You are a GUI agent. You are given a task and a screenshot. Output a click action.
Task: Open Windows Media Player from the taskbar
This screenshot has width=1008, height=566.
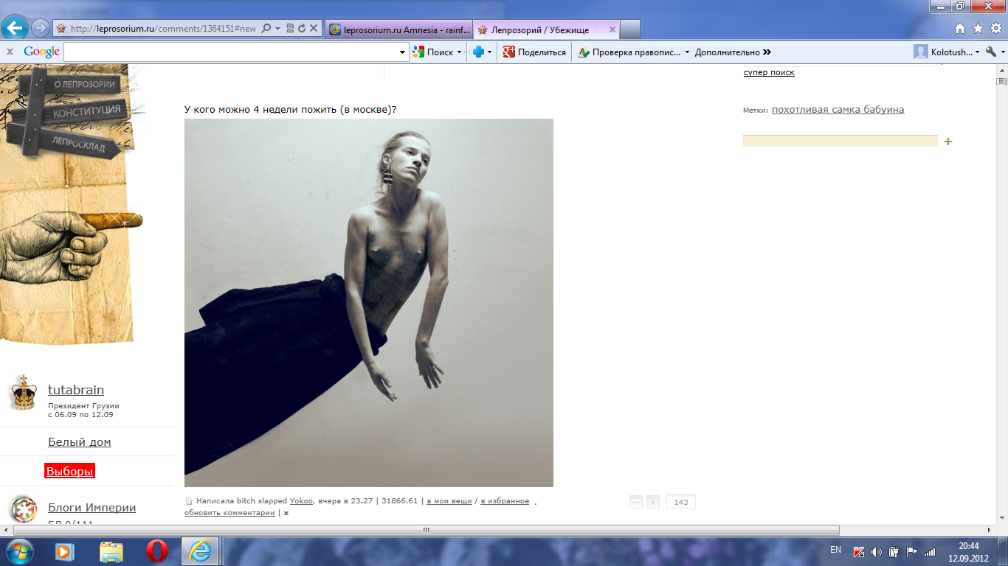point(65,551)
